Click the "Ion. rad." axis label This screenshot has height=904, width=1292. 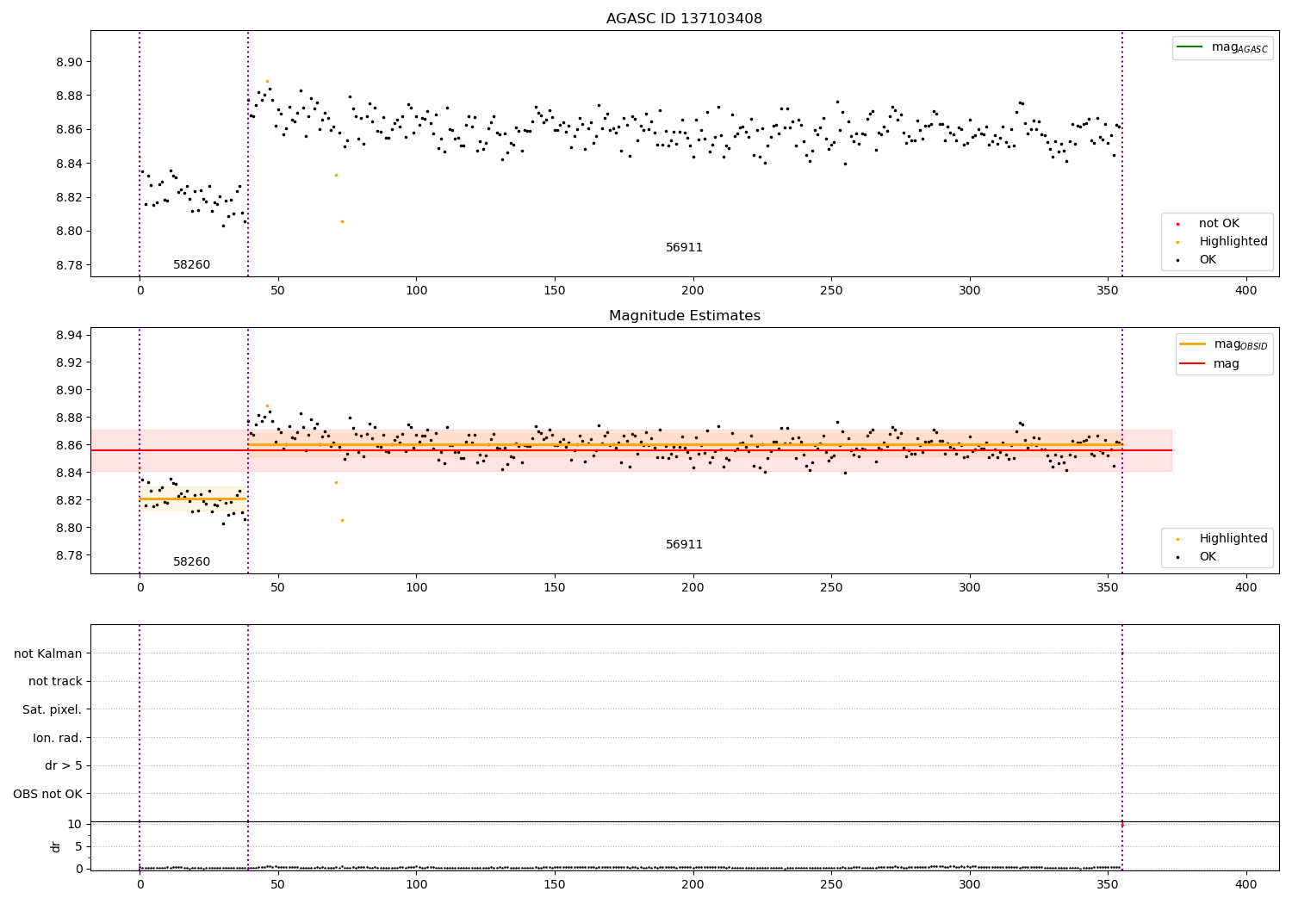(x=58, y=739)
